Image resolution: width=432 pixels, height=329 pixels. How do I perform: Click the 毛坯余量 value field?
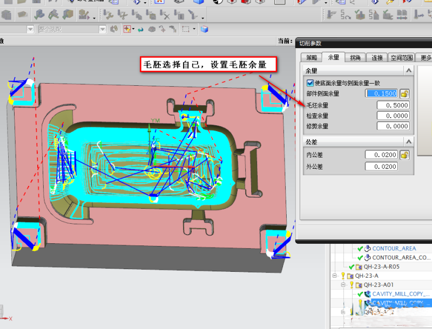click(393, 105)
